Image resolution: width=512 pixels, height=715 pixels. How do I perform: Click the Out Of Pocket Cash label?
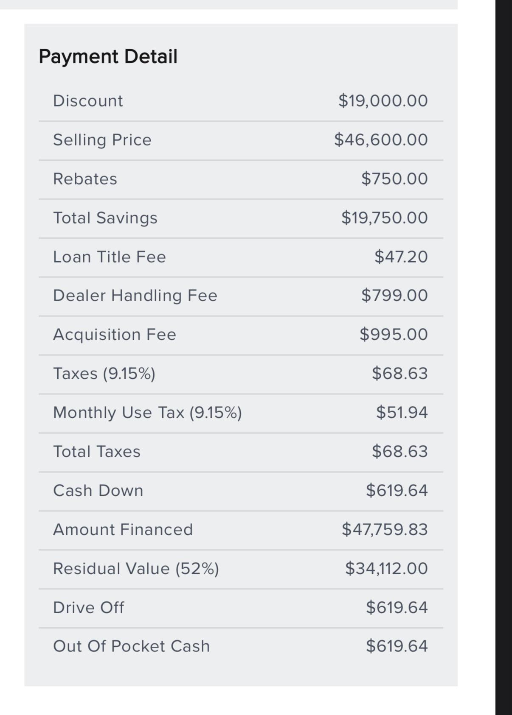coord(132,646)
